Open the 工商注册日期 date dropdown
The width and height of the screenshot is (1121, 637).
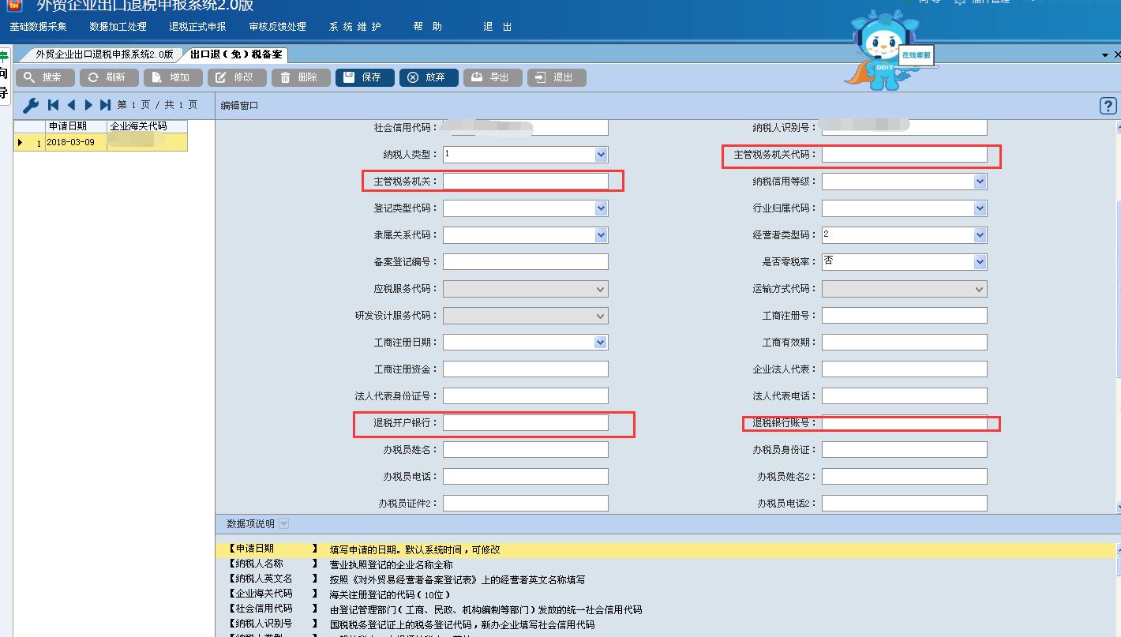click(601, 343)
